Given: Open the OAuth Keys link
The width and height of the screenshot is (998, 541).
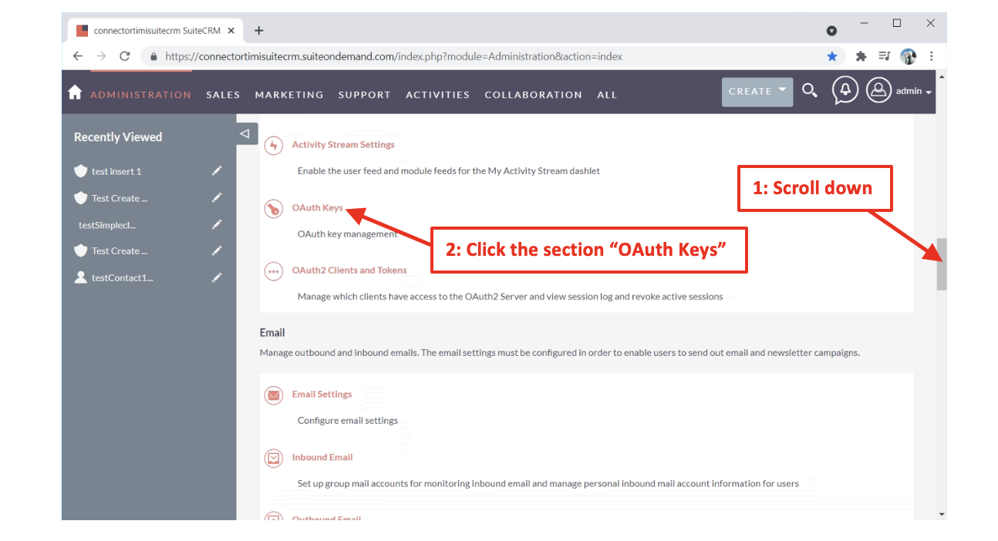Looking at the screenshot, I should click(317, 208).
